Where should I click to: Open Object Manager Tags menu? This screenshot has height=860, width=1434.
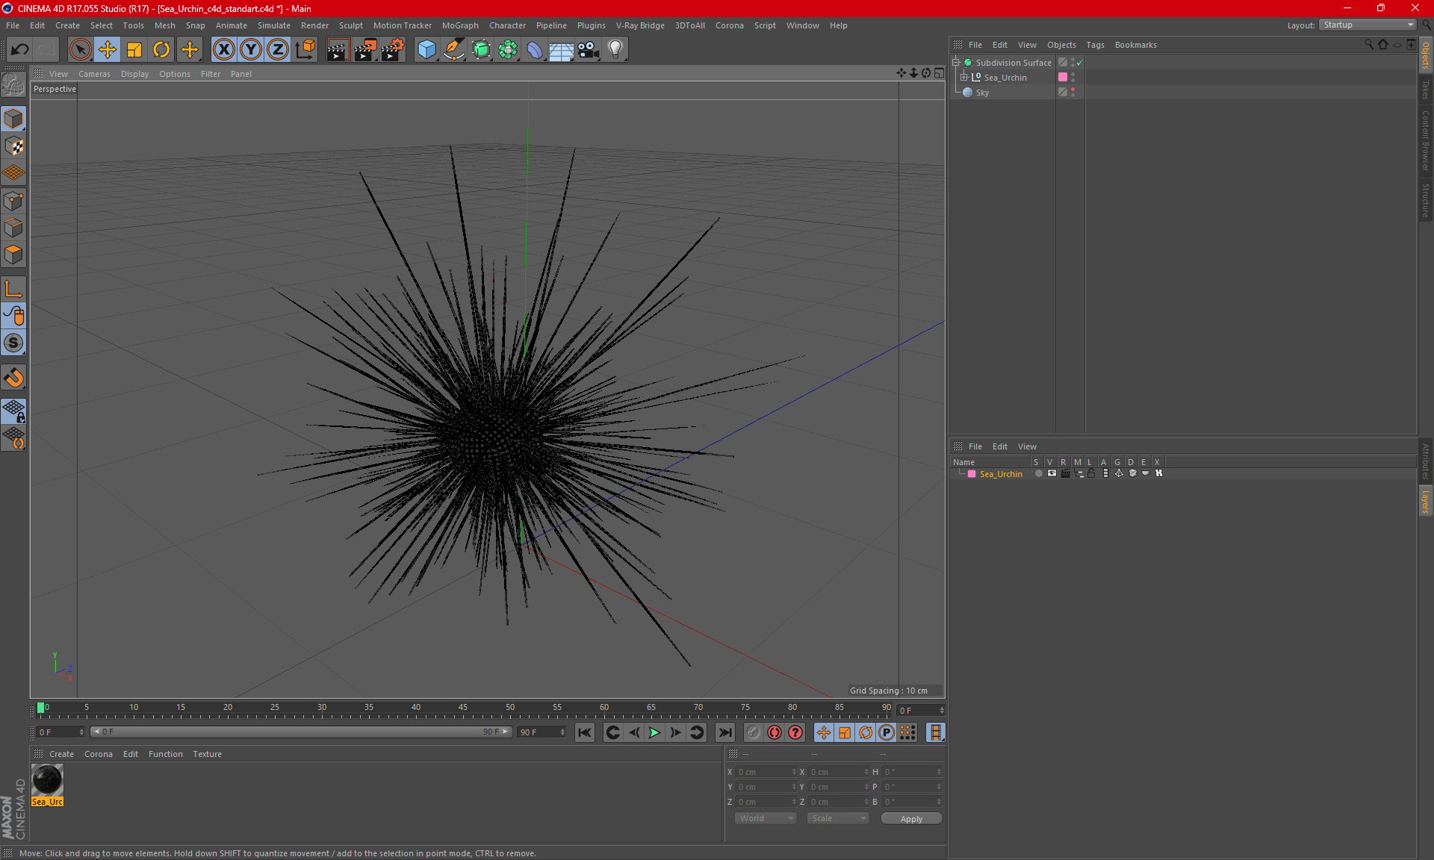click(x=1095, y=45)
